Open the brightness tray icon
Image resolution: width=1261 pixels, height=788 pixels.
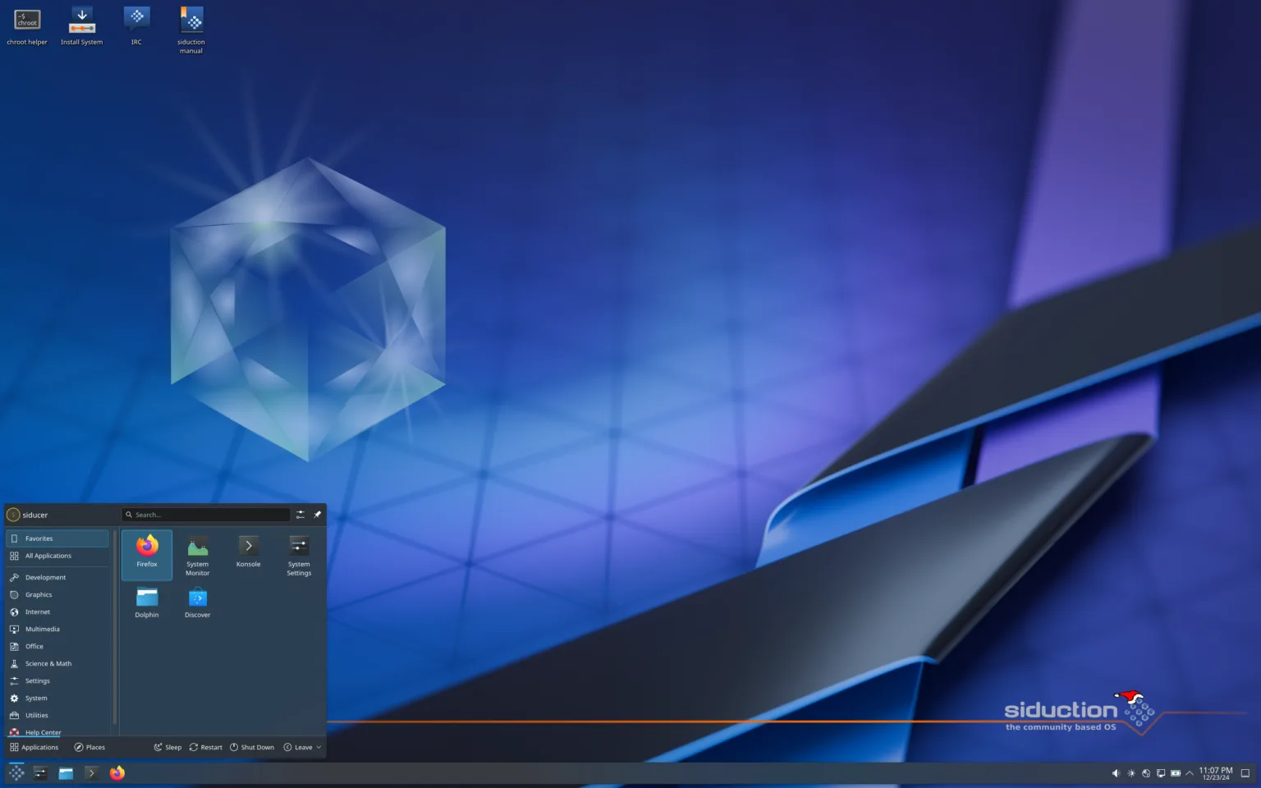click(1131, 773)
